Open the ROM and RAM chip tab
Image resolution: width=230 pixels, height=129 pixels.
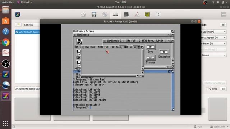126,14
